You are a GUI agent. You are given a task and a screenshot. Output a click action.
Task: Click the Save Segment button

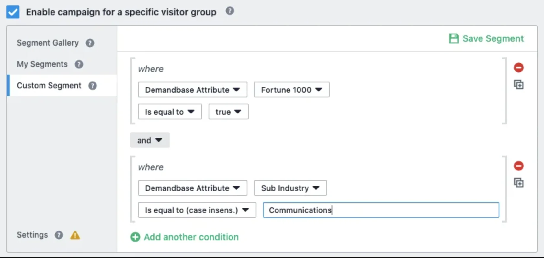(x=486, y=38)
